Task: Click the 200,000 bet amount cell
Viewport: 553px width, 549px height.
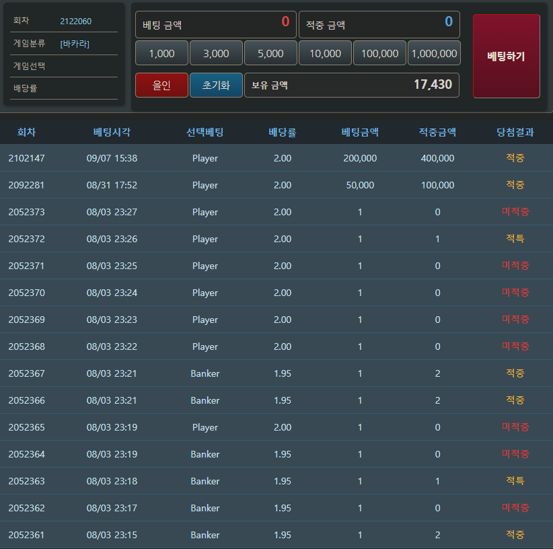Action: coord(360,158)
